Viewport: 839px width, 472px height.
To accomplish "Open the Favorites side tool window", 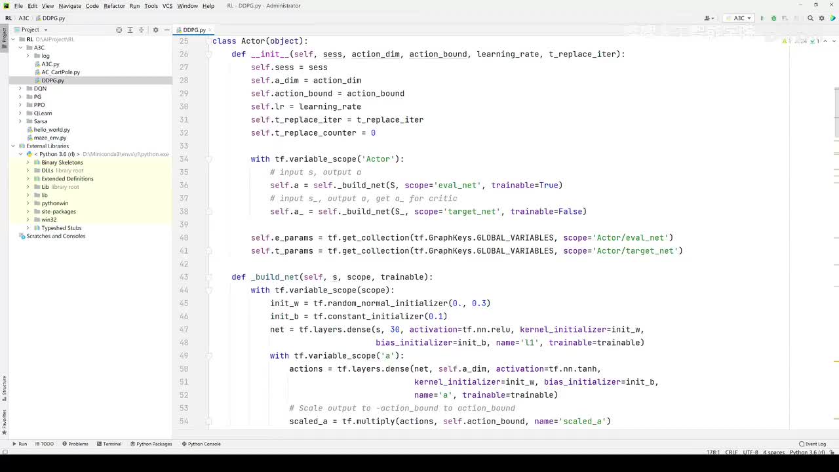I will coord(4,422).
